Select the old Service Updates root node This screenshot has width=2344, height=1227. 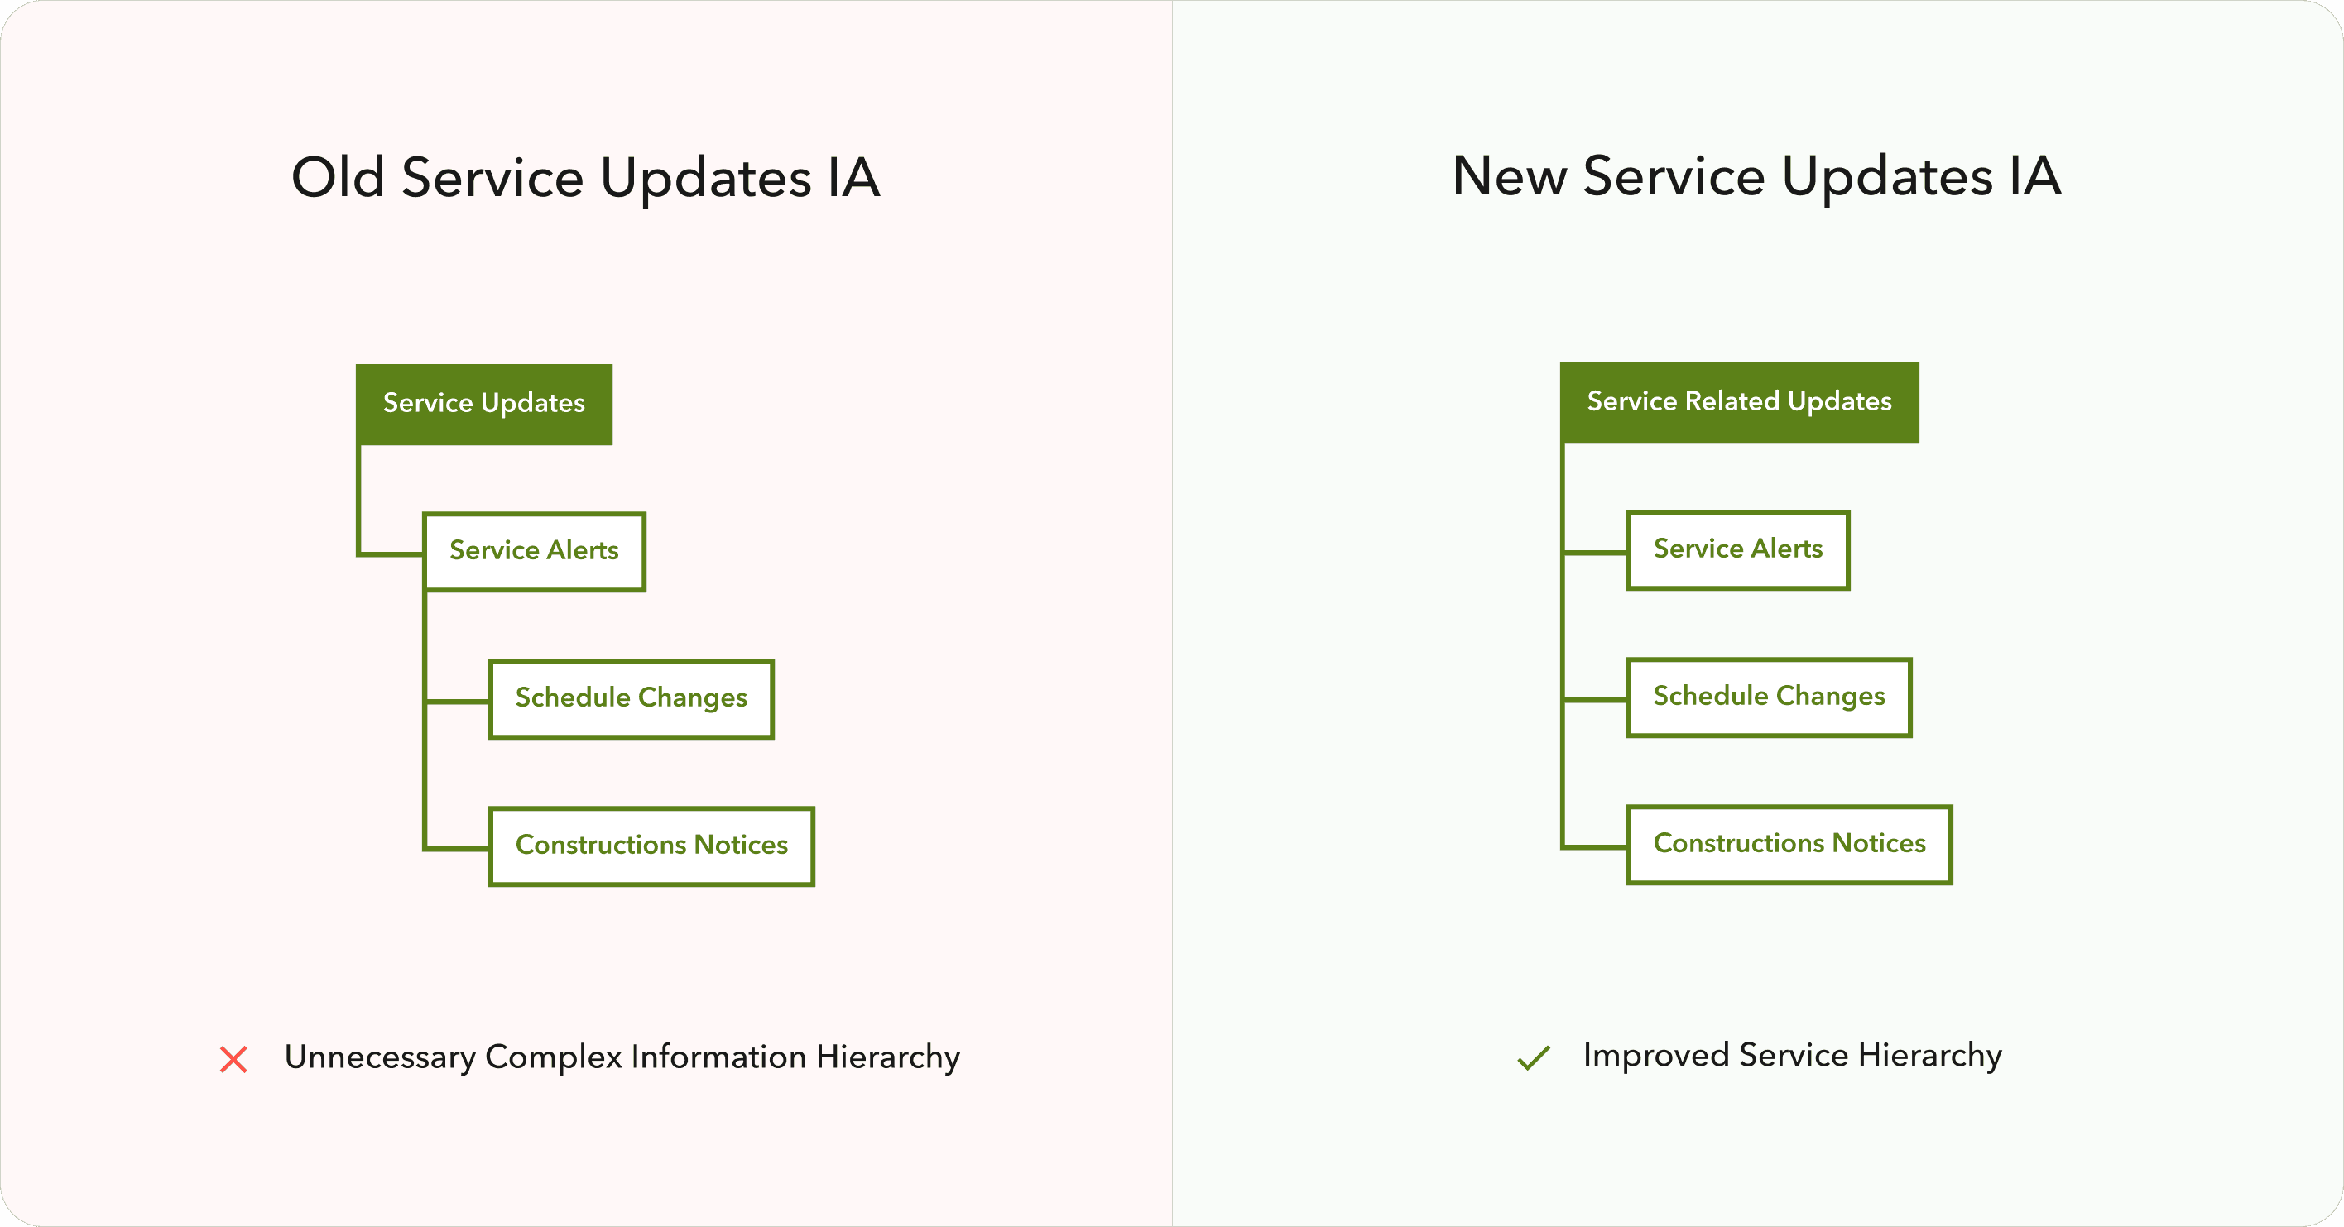point(484,404)
